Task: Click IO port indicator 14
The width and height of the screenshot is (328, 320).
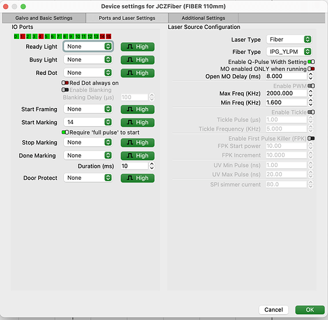Action: click(102, 36)
